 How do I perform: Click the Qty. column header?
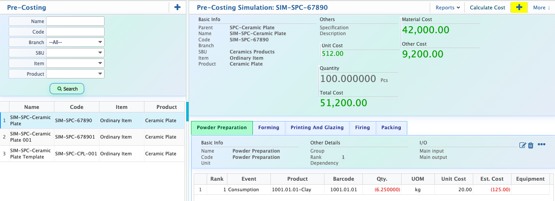(382, 179)
